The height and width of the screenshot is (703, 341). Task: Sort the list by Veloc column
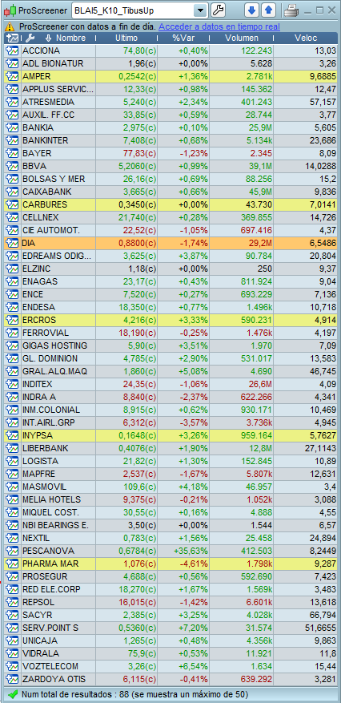(x=306, y=38)
